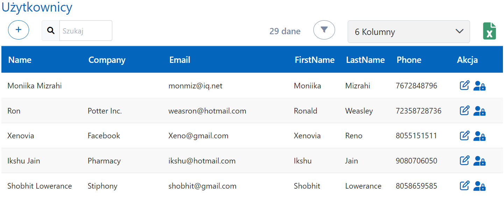Expand the 6 Kolumny dropdown

409,32
